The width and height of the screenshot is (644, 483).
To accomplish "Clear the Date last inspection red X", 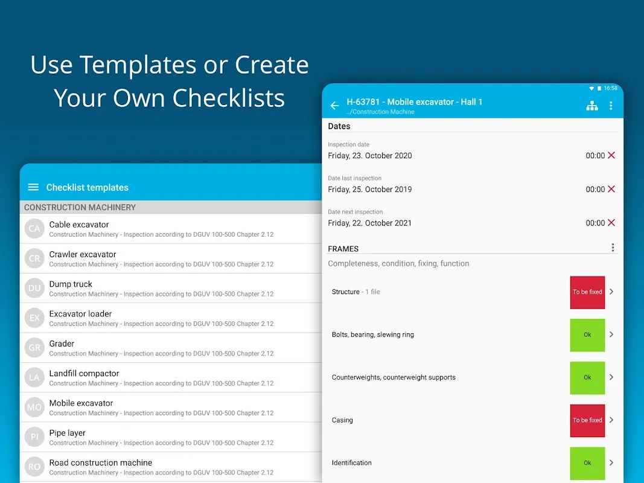I will click(x=611, y=190).
